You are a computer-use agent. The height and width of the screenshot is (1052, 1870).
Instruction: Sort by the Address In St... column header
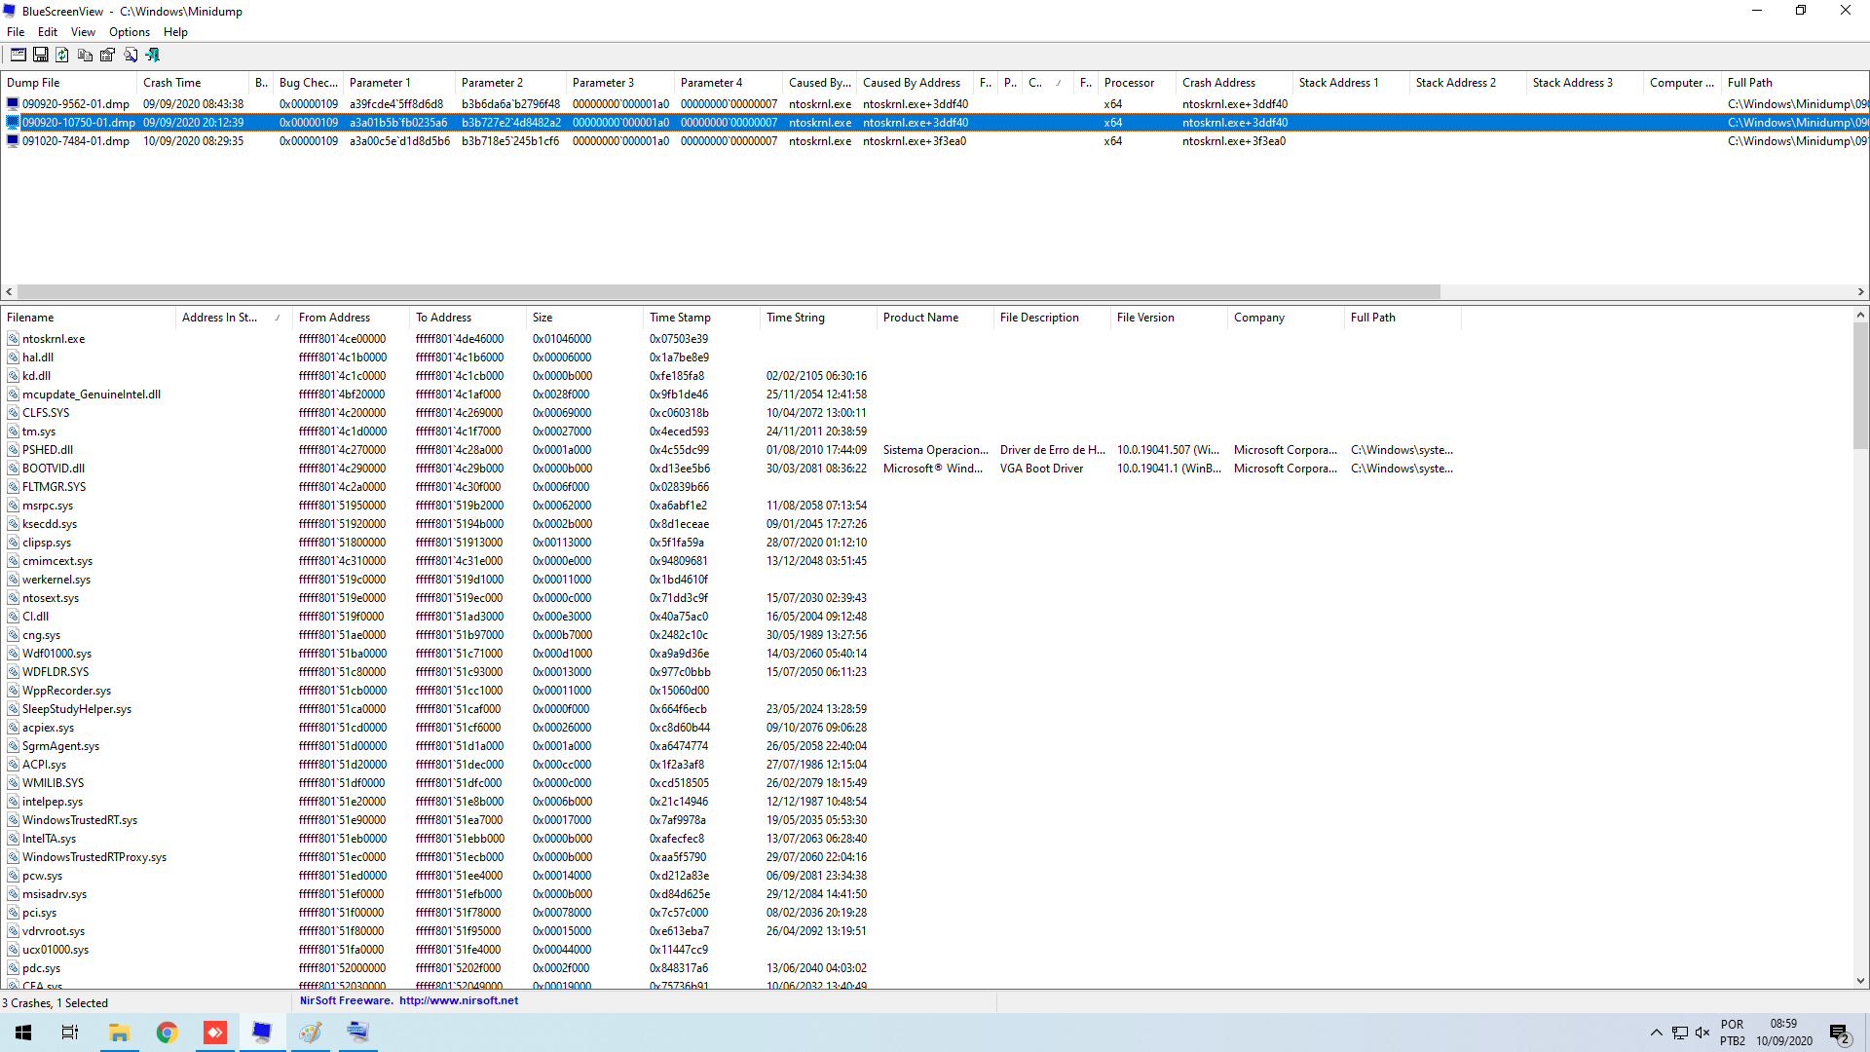[x=234, y=318]
